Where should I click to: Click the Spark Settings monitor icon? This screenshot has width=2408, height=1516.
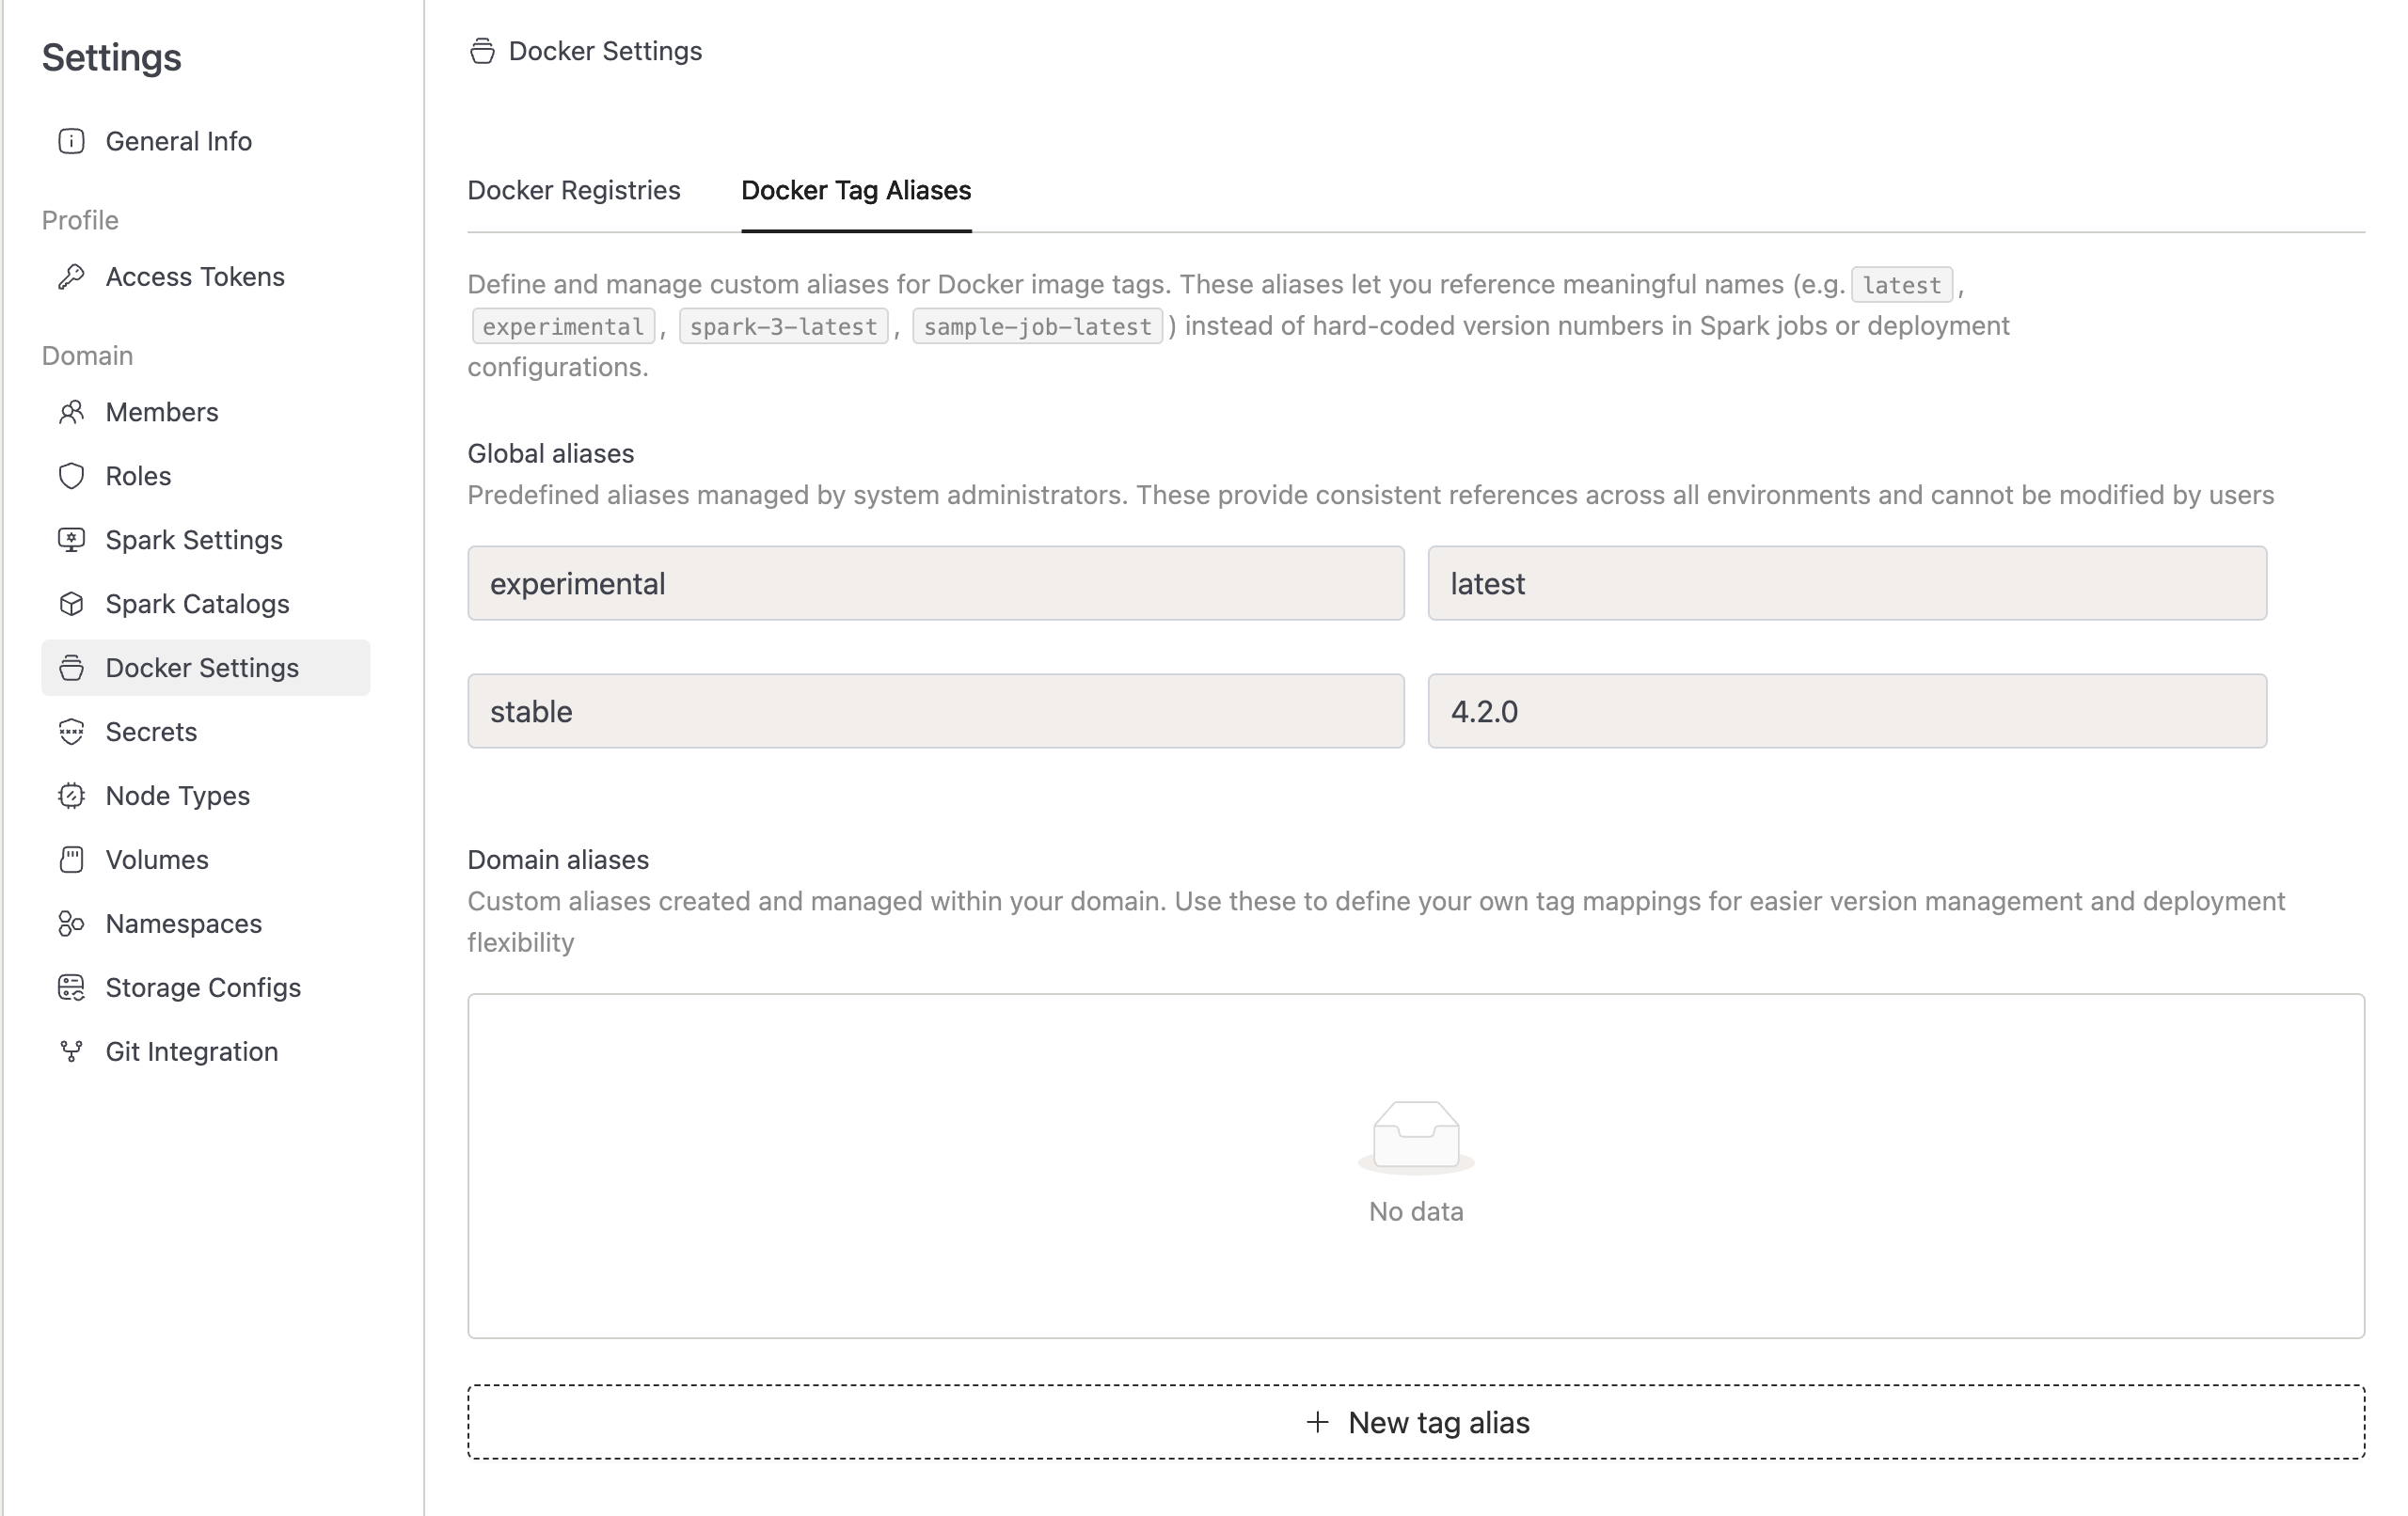point(71,540)
